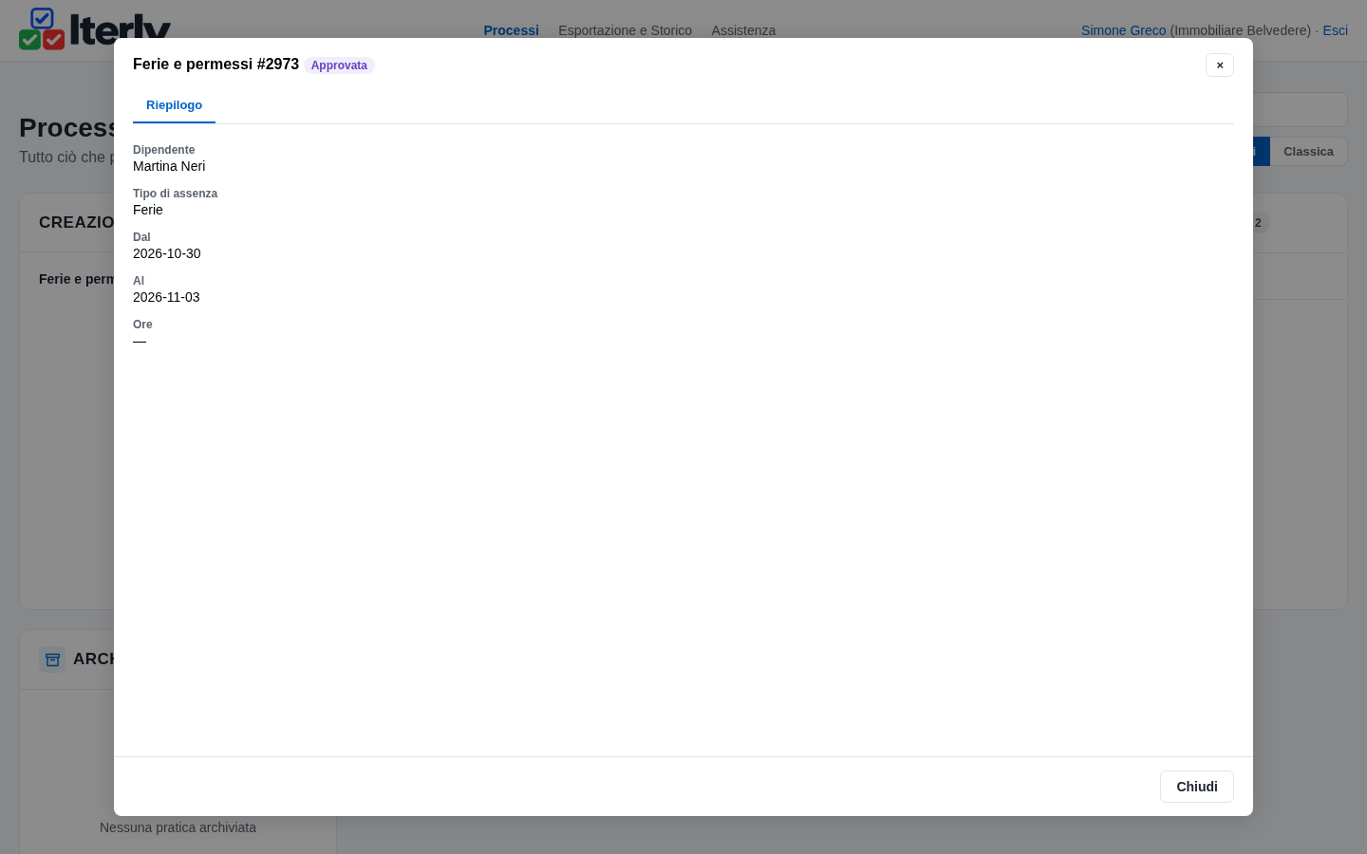The height and width of the screenshot is (854, 1367).
Task: Select the end date 2026-11-03
Action: 166,297
